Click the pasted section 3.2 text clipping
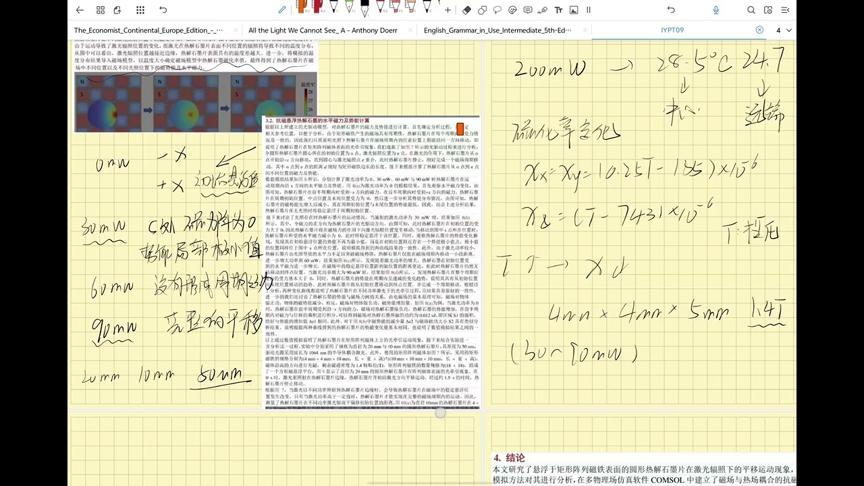The height and width of the screenshot is (486, 864). click(371, 262)
